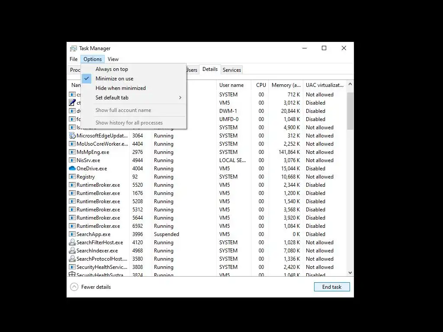Click icon of RuntimeBroker.exe PID 5520
Viewport: 443px width, 332px height.
click(x=72, y=185)
